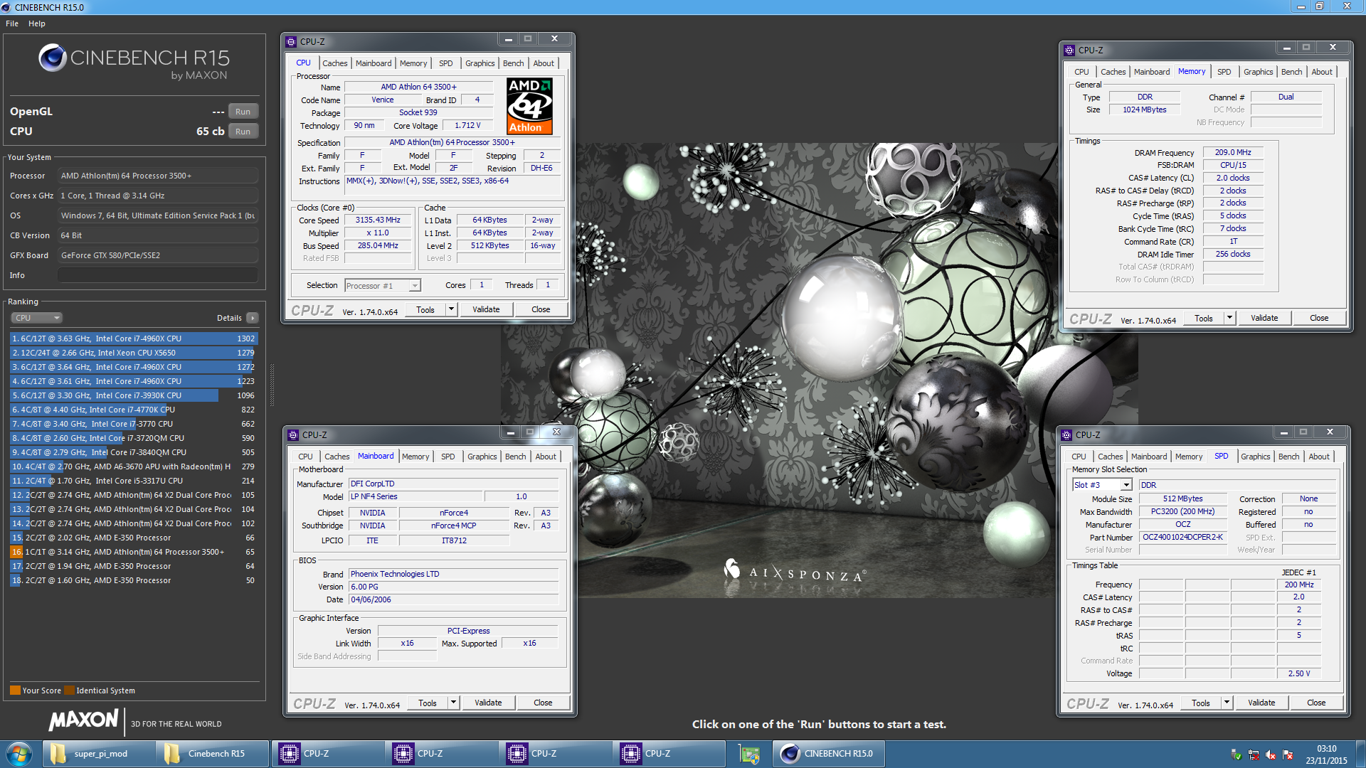The width and height of the screenshot is (1366, 768).
Task: Open the Cinebench R15 folder on the taskbar
Action: (x=213, y=754)
